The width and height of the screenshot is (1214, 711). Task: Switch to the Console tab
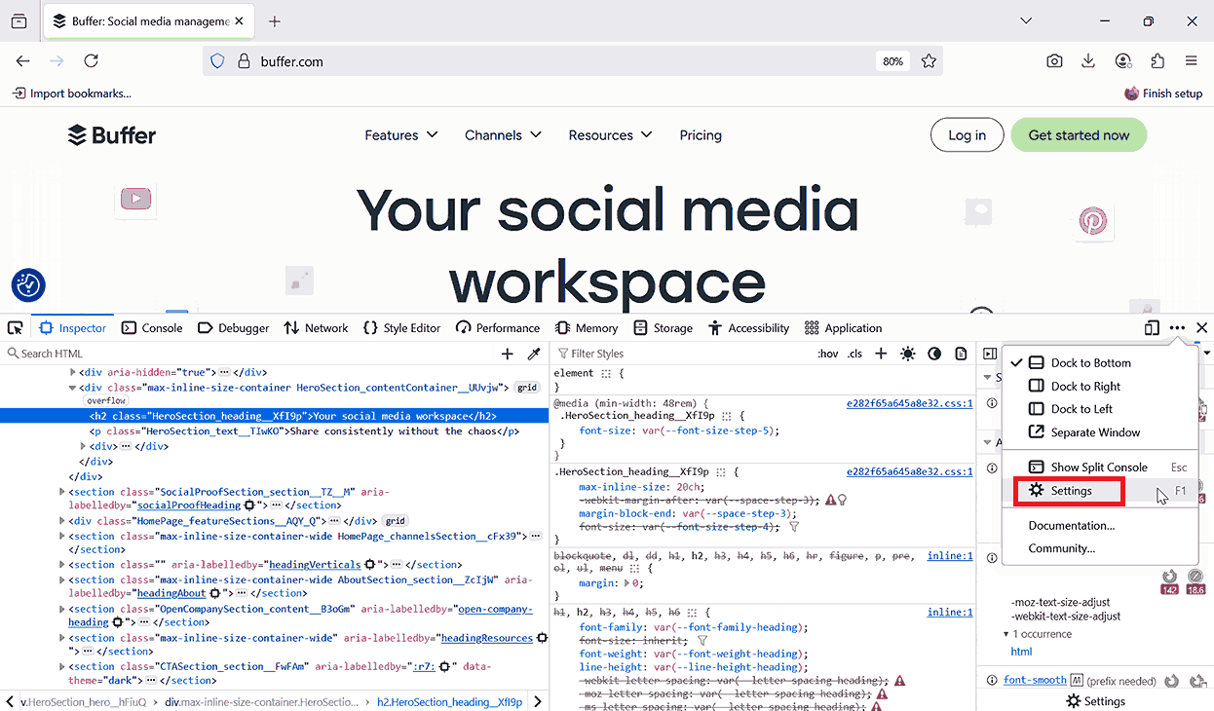click(x=152, y=328)
